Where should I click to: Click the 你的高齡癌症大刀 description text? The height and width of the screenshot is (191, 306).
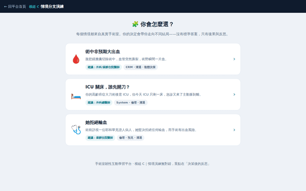pos(143,95)
